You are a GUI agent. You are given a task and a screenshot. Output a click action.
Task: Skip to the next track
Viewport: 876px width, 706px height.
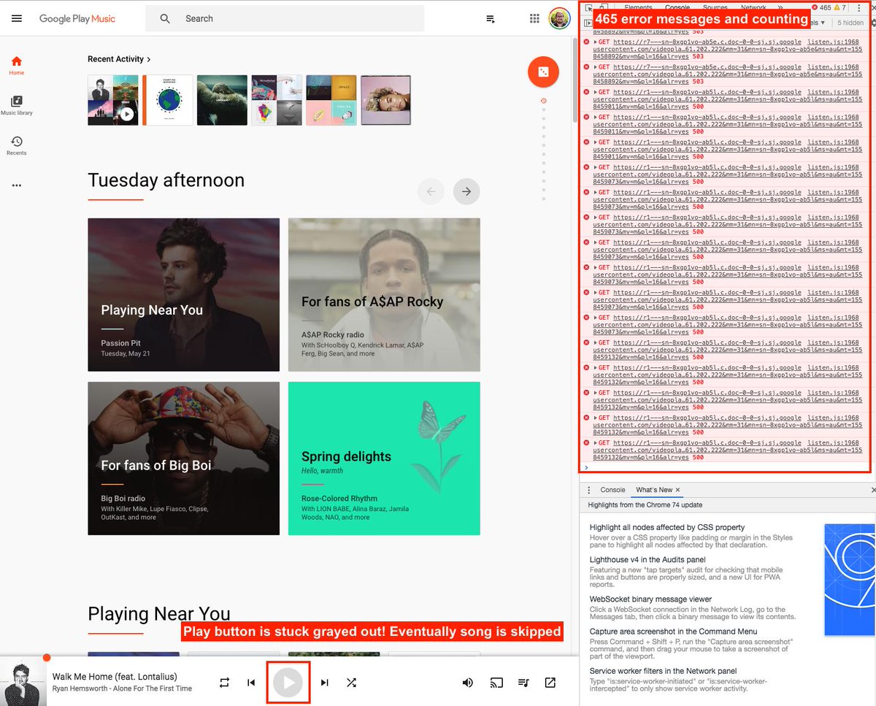[325, 683]
